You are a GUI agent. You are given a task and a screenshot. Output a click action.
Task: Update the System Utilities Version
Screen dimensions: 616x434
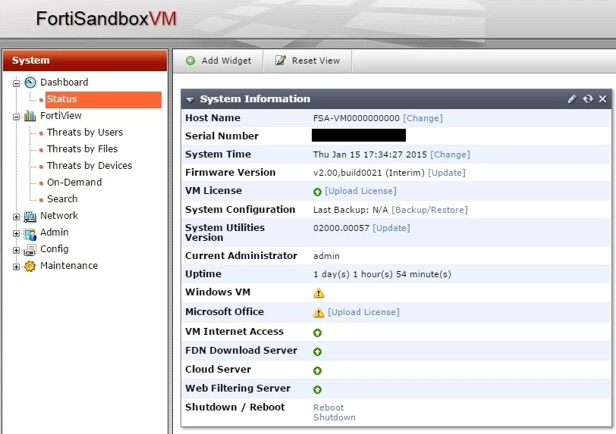pos(391,228)
